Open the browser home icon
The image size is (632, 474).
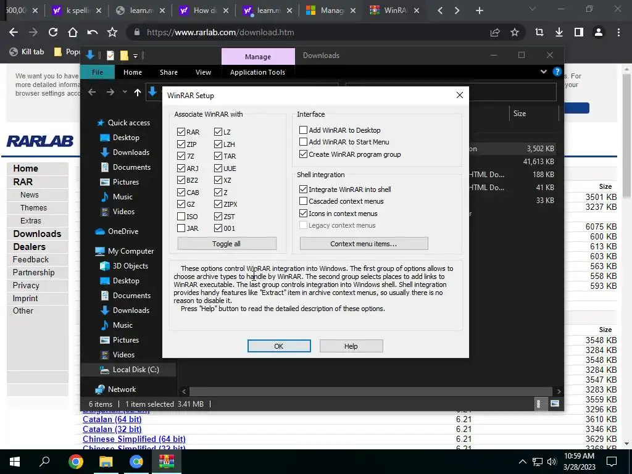pos(73,32)
